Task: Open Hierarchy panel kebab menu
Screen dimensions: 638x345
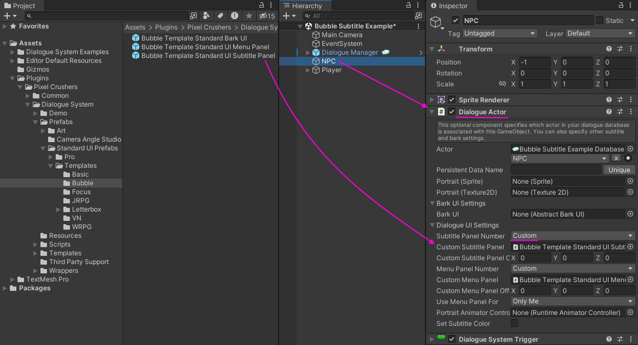Action: pyautogui.click(x=418, y=5)
